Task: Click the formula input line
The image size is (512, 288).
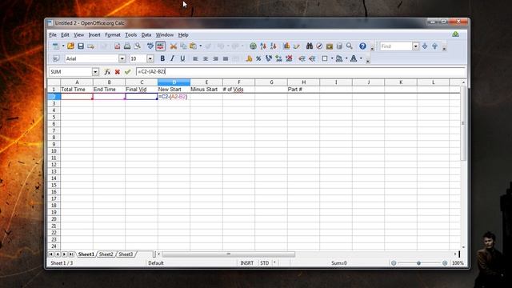Action: pos(301,71)
